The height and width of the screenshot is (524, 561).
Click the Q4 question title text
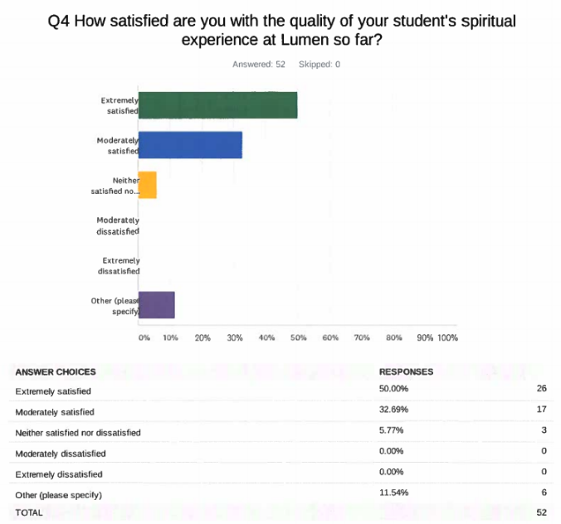click(x=282, y=30)
